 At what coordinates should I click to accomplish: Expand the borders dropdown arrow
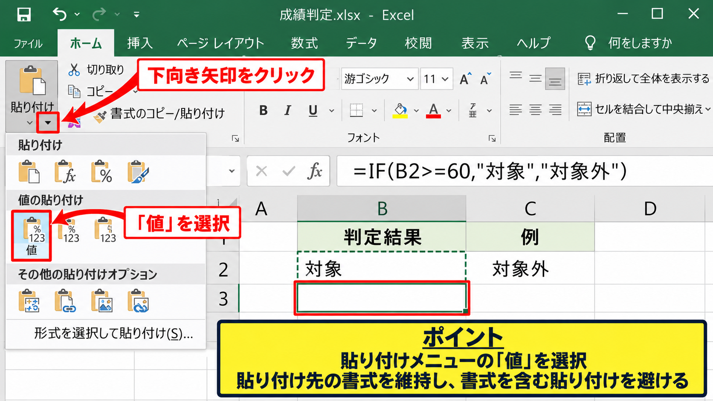pyautogui.click(x=374, y=111)
